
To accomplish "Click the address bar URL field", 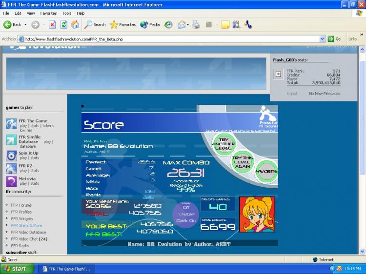I will (x=171, y=39).
